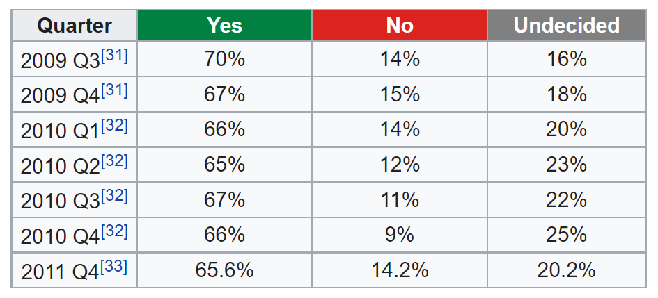Image resolution: width=658 pixels, height=298 pixels.
Task: Select the gray Undecided column header
Action: 566,26
